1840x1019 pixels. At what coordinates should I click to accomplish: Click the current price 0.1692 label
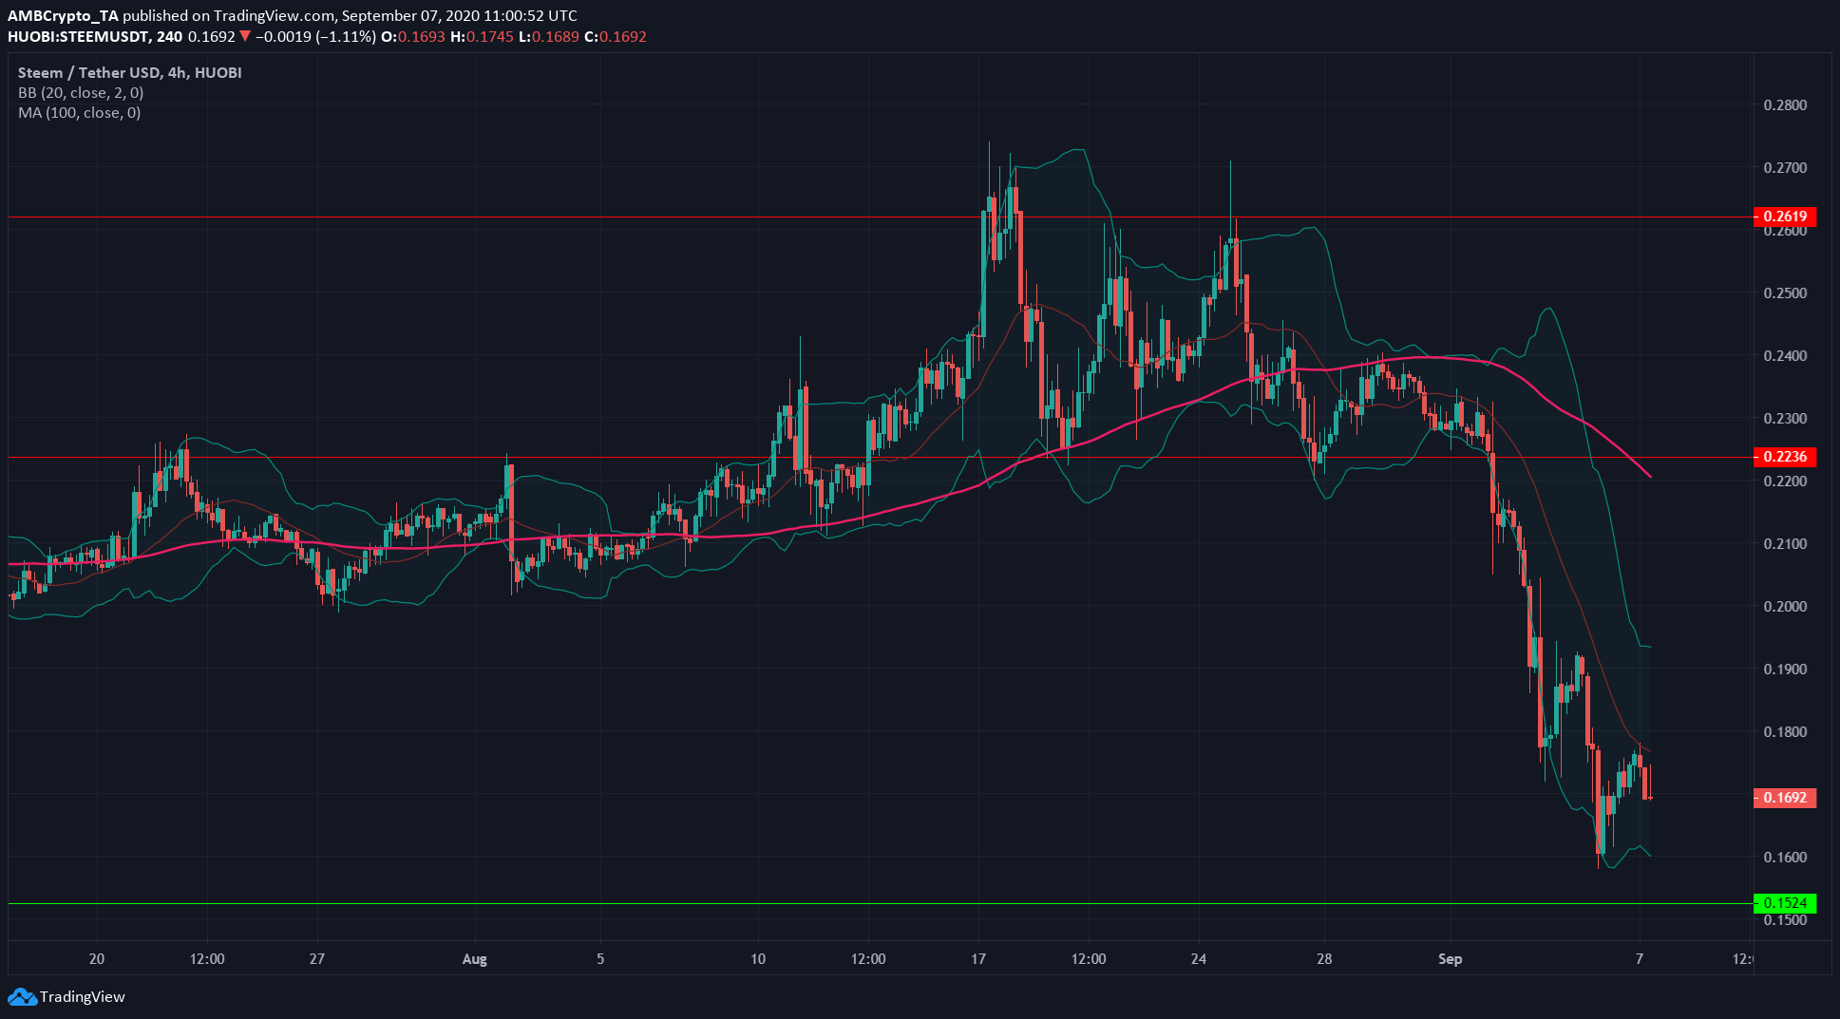(x=1784, y=798)
